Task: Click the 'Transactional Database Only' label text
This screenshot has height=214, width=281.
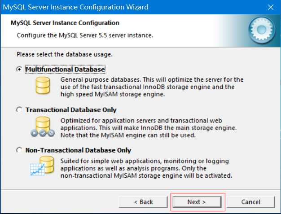Action: (x=71, y=110)
